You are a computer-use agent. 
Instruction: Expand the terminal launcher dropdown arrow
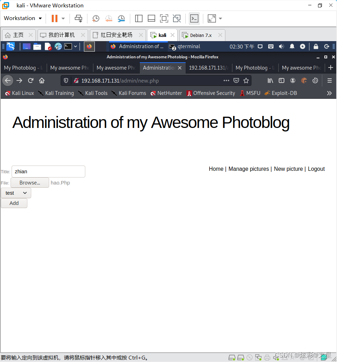[75, 46]
